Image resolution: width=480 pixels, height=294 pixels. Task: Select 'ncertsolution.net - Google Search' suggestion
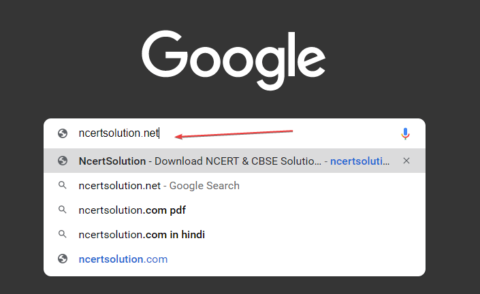(x=234, y=185)
